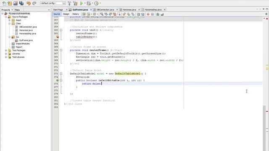Expand the Libraries node
This screenshot has width=269, height=151.
coord(6,54)
